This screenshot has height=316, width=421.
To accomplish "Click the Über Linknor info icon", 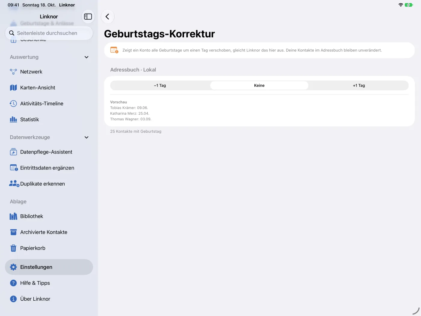I will 13,299.
